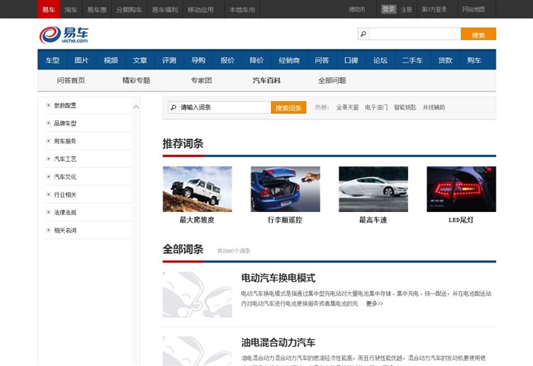The height and width of the screenshot is (366, 533).
Task: Select 口碑 in the blue nav bar
Action: [x=351, y=60]
